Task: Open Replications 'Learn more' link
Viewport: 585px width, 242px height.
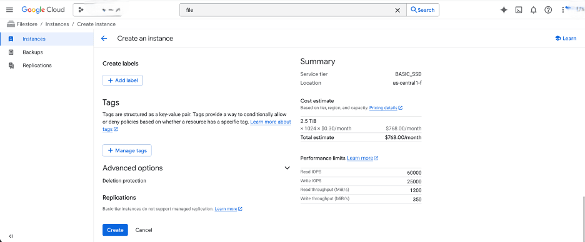Action: coord(228,209)
